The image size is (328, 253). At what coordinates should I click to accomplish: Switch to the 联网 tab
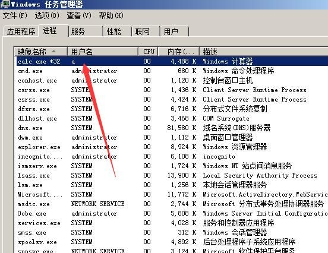(146, 31)
